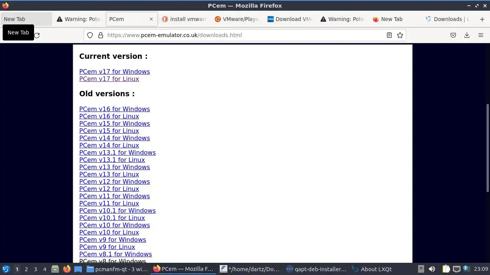Open PCem v15 for Linux link
This screenshot has width=490, height=275.
109,131
